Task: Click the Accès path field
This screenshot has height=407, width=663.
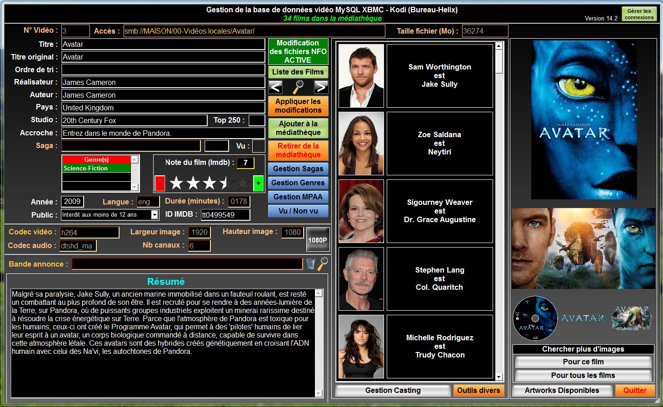Action: click(254, 31)
